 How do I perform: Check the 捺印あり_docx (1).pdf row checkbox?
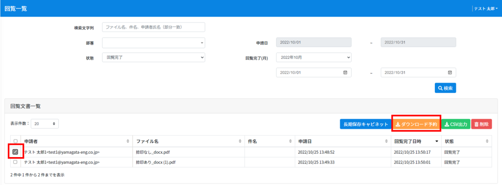click(x=15, y=162)
